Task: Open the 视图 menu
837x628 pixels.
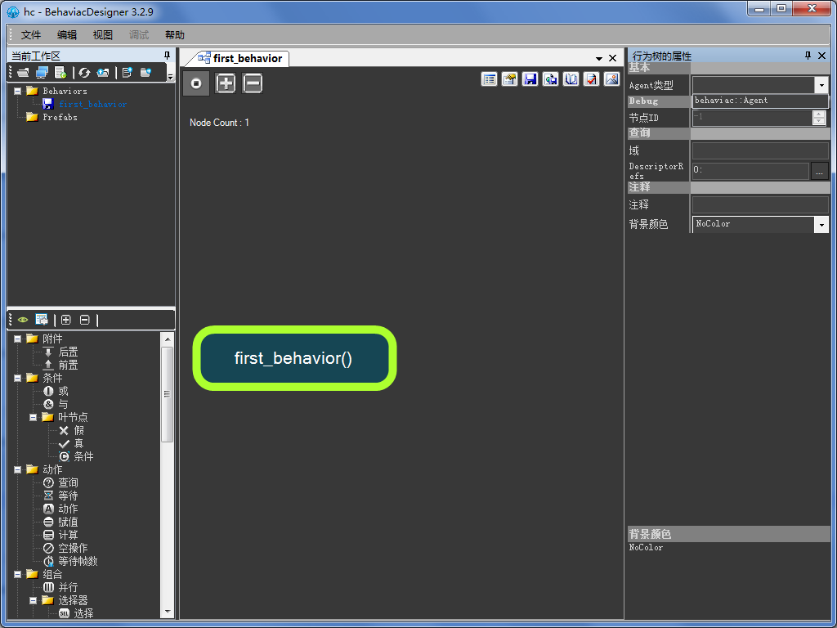Action: pos(102,34)
